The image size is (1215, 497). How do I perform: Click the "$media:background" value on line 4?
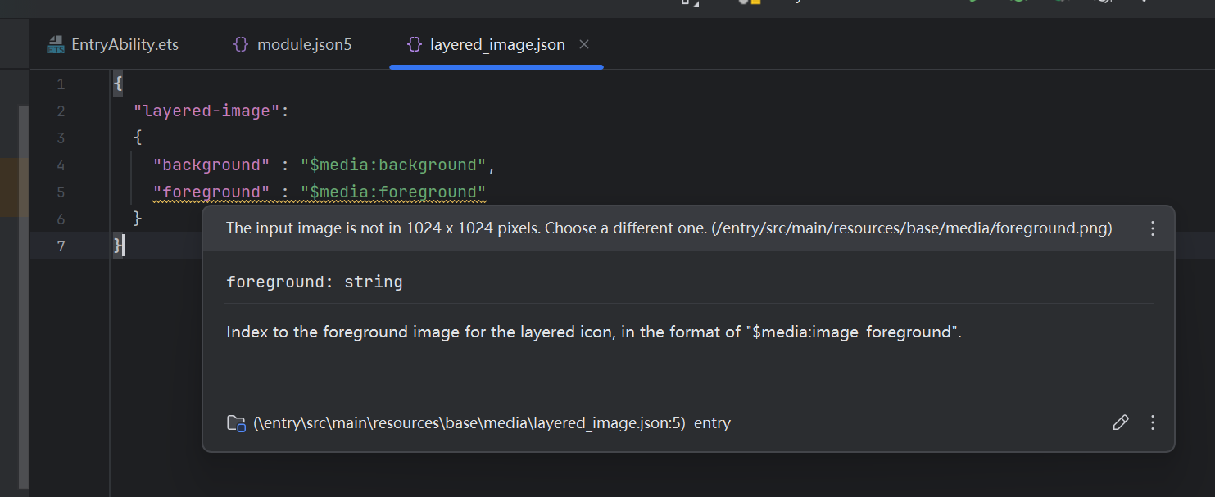(393, 165)
